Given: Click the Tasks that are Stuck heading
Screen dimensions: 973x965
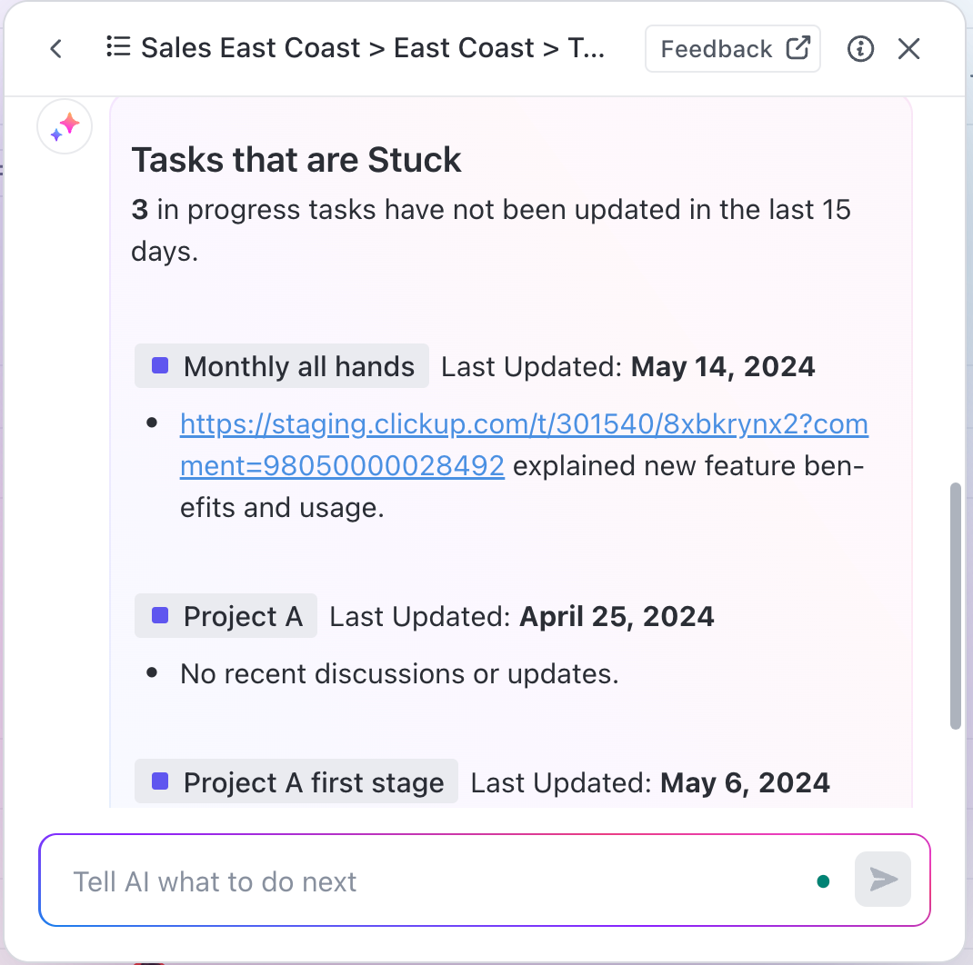Looking at the screenshot, I should (x=296, y=159).
